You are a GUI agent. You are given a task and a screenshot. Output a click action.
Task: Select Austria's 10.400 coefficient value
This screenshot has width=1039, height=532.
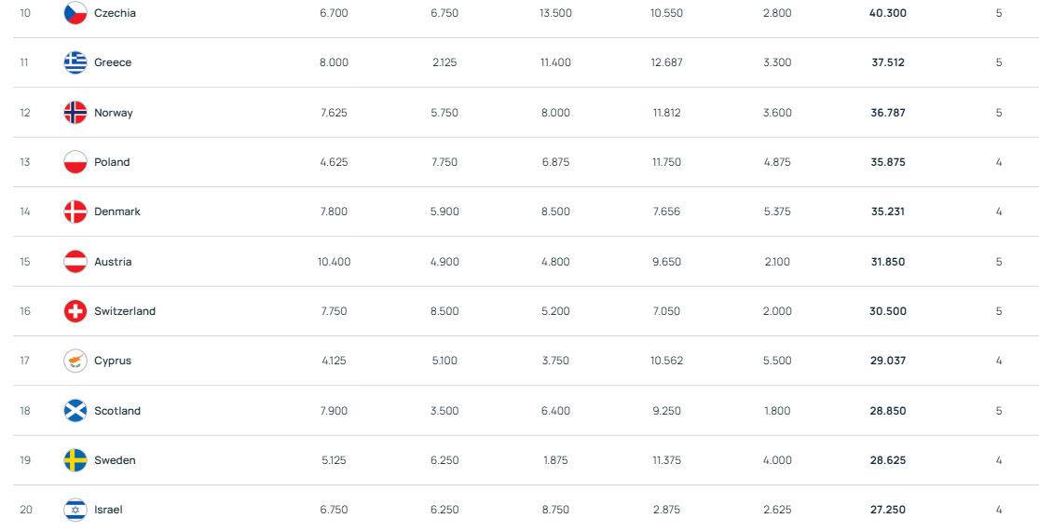click(x=334, y=262)
